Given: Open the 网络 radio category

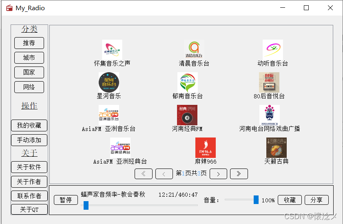Looking at the screenshot, I should tap(29, 87).
